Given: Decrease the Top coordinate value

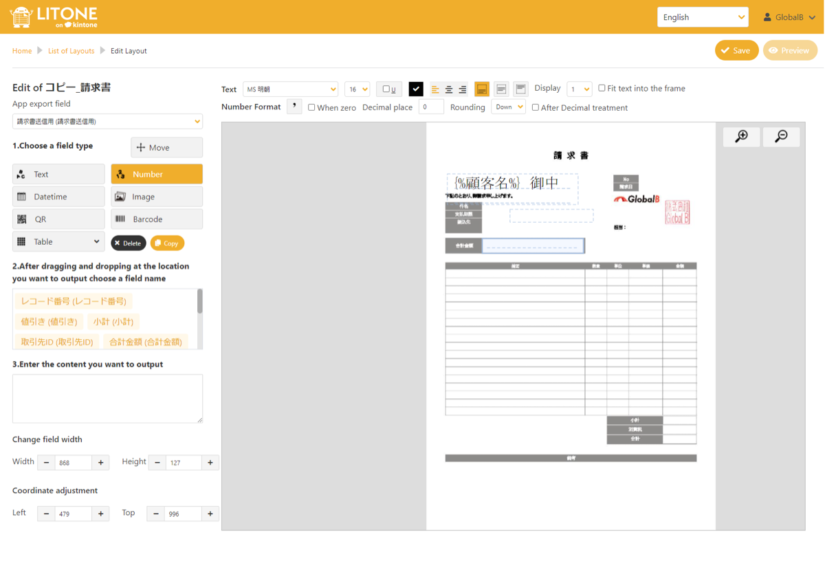Looking at the screenshot, I should 156,514.
